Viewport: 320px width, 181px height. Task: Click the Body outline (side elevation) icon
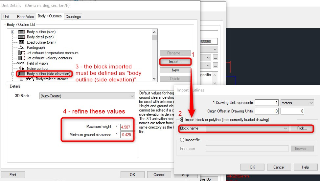point(21,74)
